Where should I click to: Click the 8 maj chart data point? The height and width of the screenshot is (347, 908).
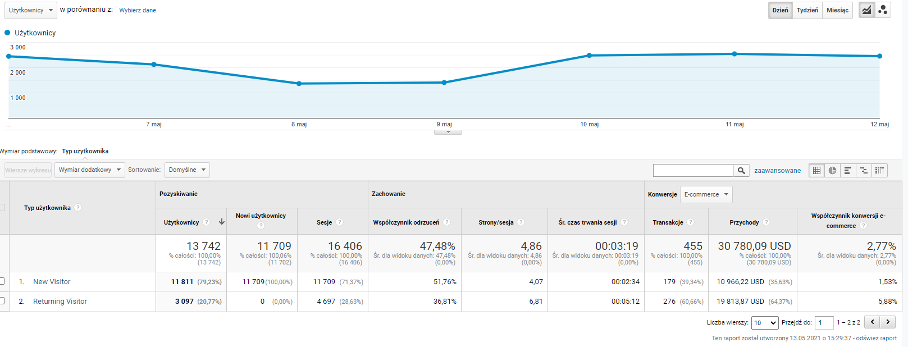click(x=299, y=84)
